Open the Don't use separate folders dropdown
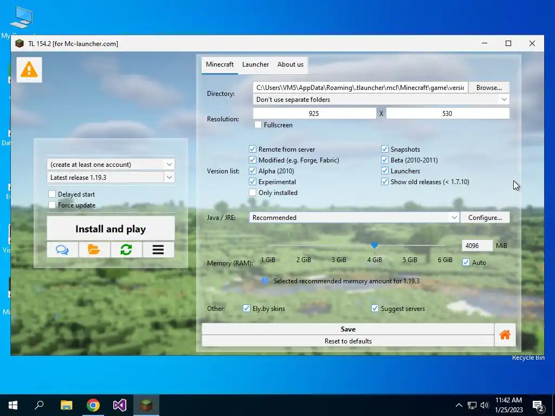 pyautogui.click(x=381, y=100)
